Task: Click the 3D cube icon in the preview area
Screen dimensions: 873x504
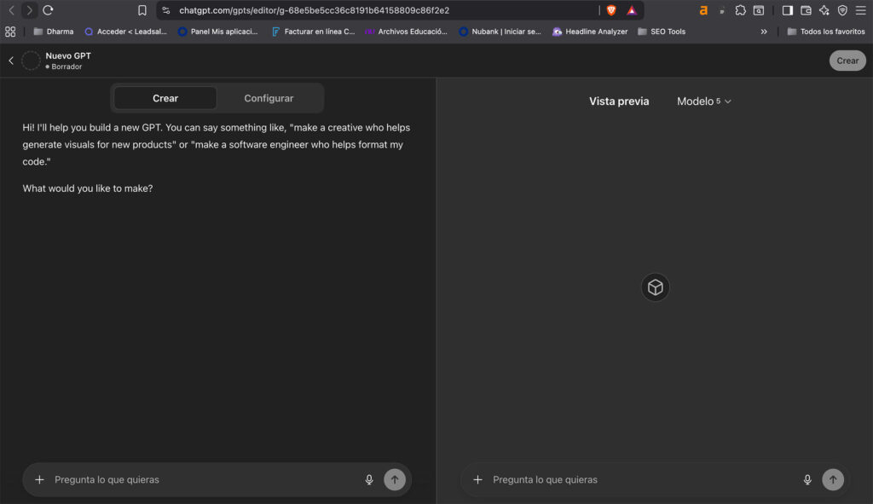Action: 655,287
